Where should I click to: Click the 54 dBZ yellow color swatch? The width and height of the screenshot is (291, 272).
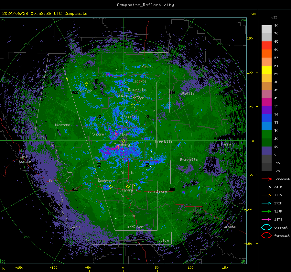pyautogui.click(x=266, y=70)
